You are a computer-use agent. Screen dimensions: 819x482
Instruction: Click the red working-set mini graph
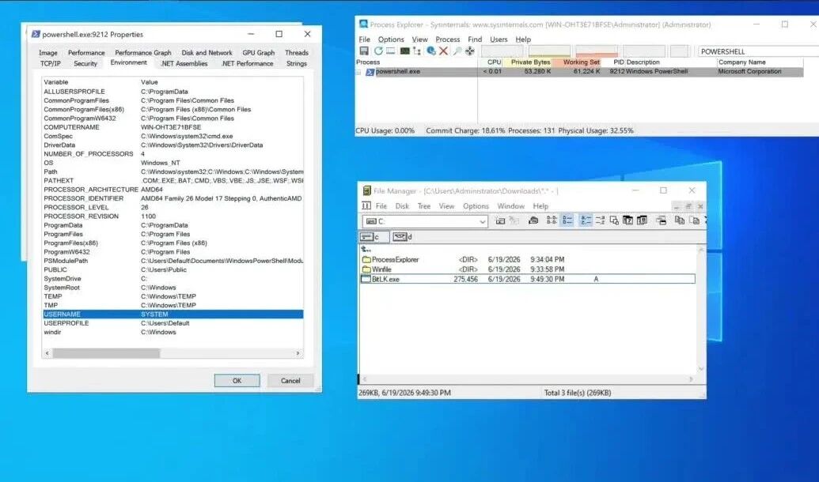597,51
